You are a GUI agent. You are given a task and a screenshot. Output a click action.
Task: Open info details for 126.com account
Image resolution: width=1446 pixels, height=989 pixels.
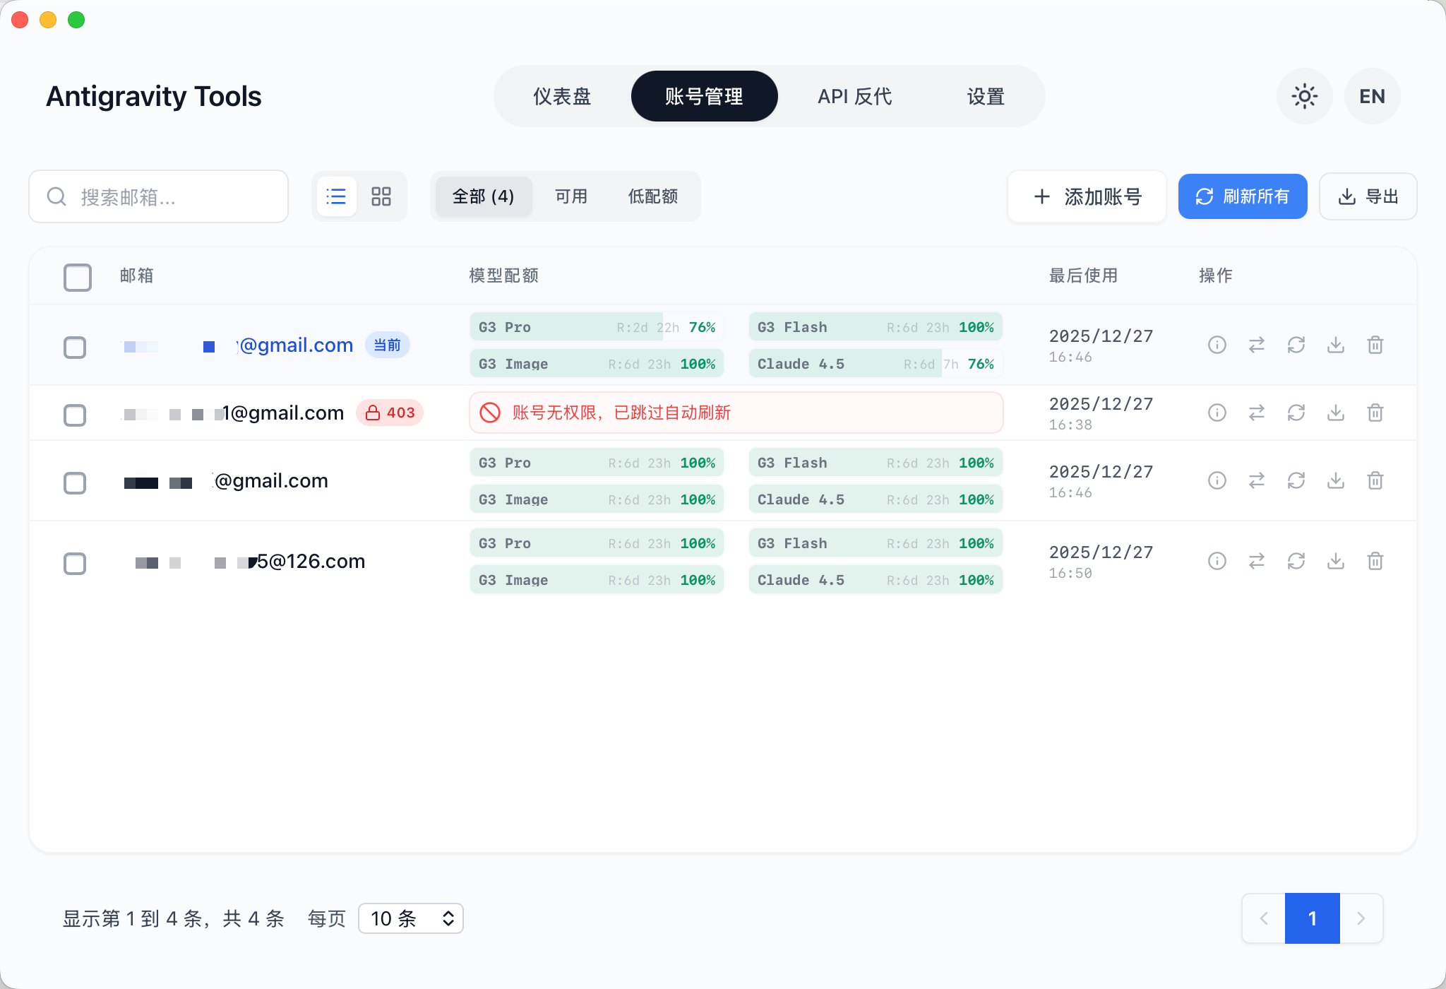1217,561
